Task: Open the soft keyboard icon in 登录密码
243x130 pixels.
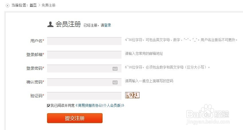Action: 115,69
